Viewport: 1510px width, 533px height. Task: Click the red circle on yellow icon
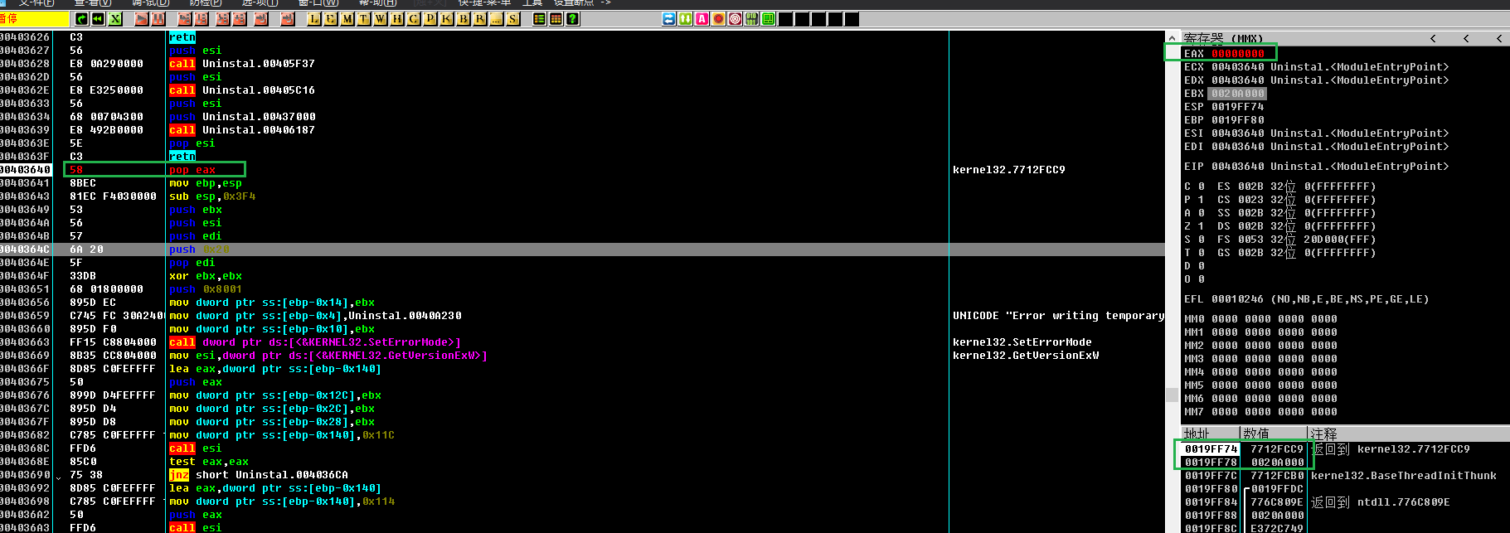[x=719, y=19]
